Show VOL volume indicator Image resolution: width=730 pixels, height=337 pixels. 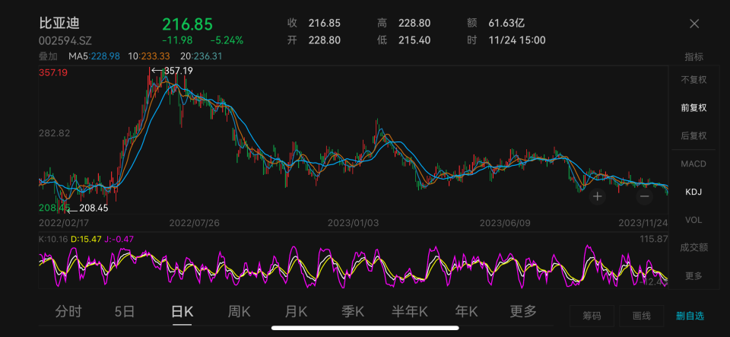(x=693, y=220)
